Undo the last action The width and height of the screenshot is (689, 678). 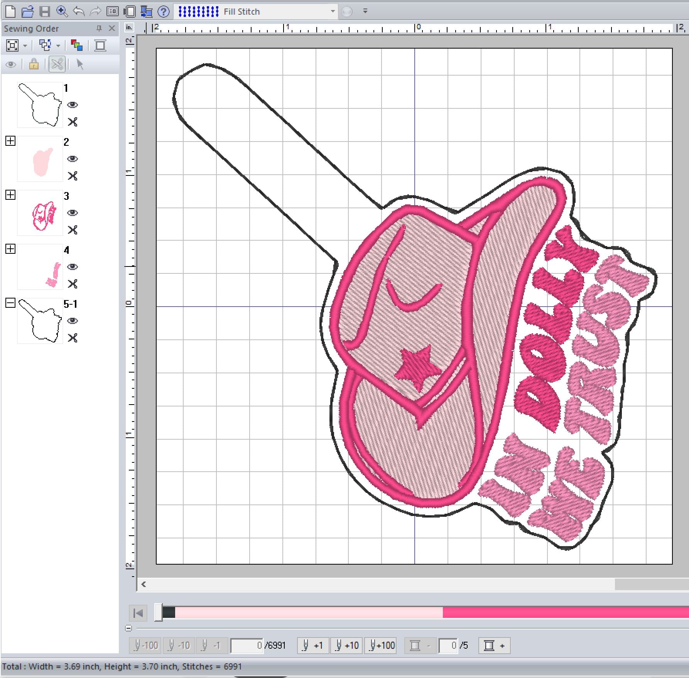tap(79, 12)
